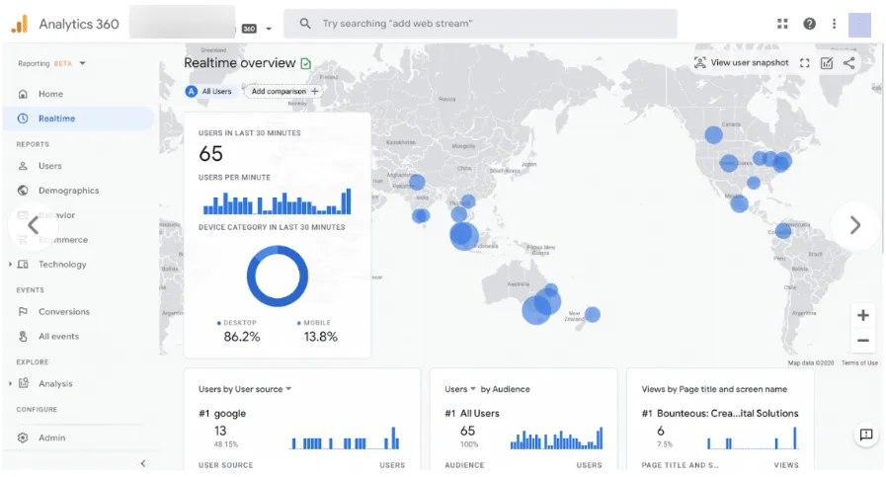Viewport: 886px width, 477px height.
Task: Open Demographics report in sidebar
Action: click(x=68, y=191)
